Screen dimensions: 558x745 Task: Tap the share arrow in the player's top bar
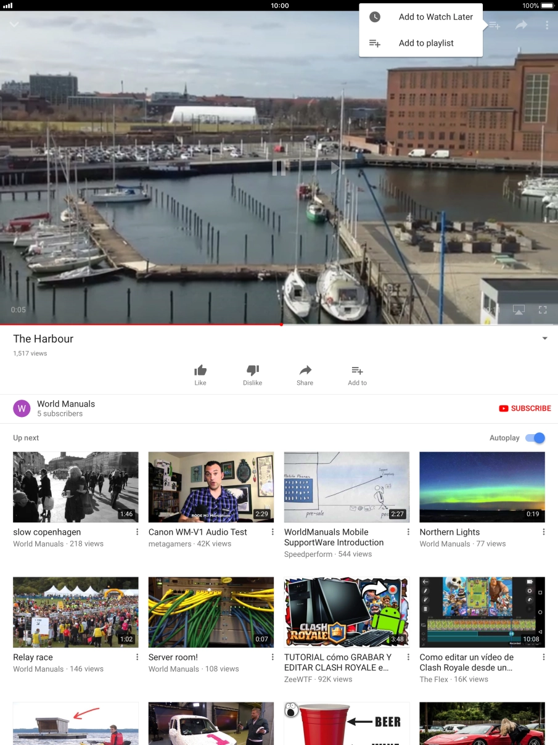(x=522, y=25)
